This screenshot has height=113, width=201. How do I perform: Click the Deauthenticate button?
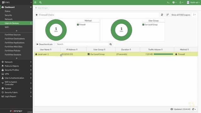coord(44,44)
